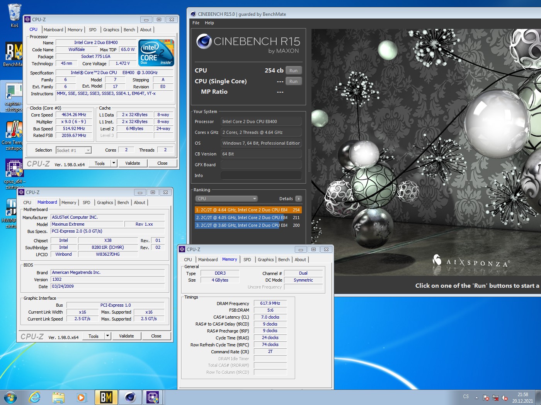Open the Socket #1 selection dropdown

73,150
